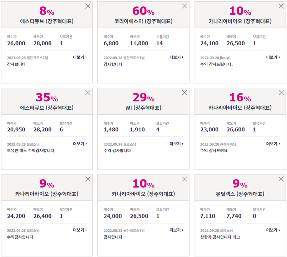This screenshot has height=257, width=287.
Task: Close the 24,000 매수가 카나리아바이오 card
Action: pyautogui.click(x=185, y=179)
